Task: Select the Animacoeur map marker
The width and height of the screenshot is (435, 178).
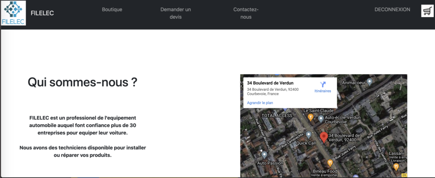Action: (x=370, y=81)
